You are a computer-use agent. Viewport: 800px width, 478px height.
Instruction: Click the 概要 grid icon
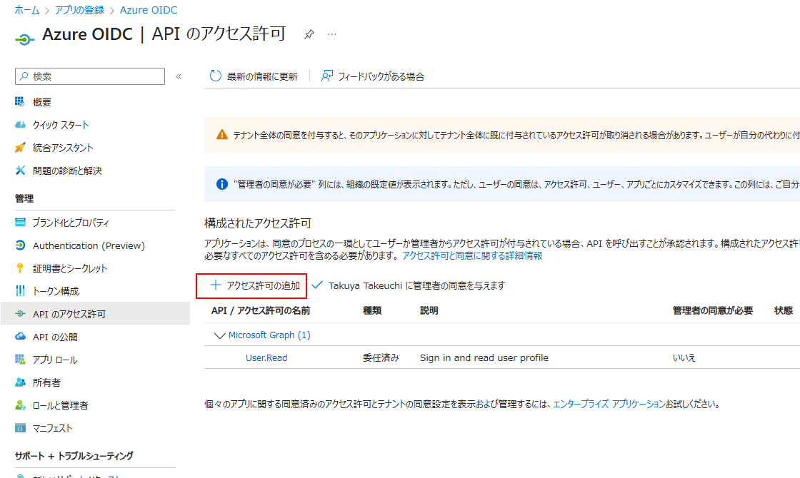tap(20, 102)
